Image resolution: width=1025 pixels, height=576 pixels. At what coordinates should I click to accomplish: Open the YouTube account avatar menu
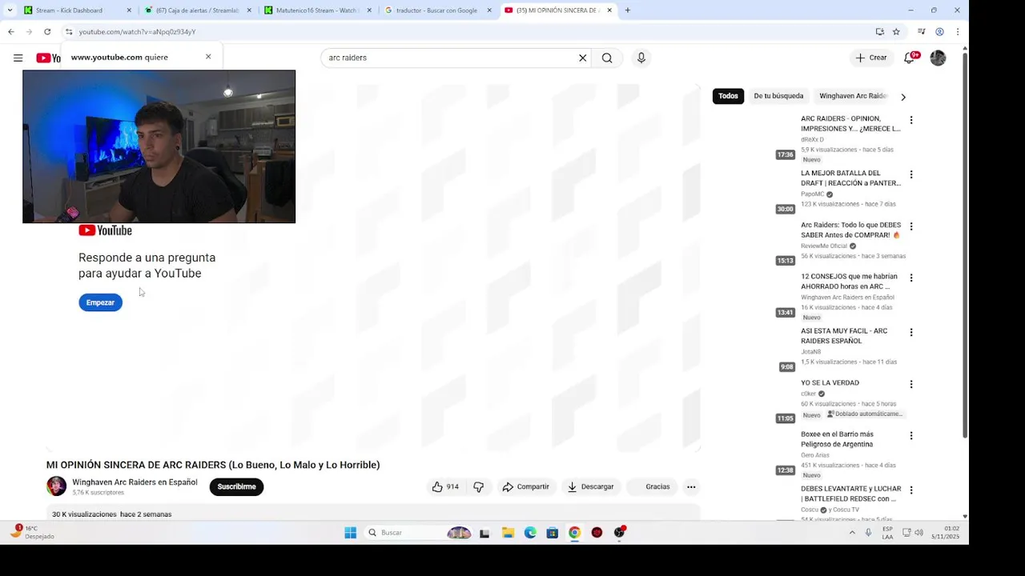tap(938, 58)
